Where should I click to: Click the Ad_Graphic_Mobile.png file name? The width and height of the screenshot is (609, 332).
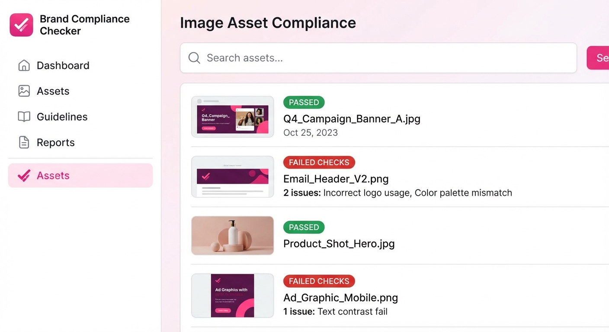pyautogui.click(x=340, y=297)
